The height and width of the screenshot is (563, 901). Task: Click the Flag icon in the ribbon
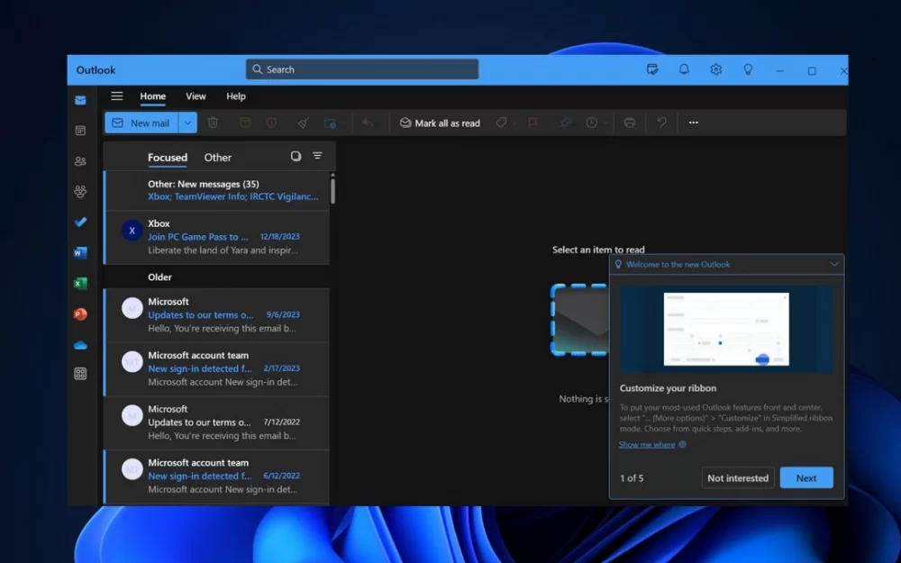pyautogui.click(x=532, y=123)
